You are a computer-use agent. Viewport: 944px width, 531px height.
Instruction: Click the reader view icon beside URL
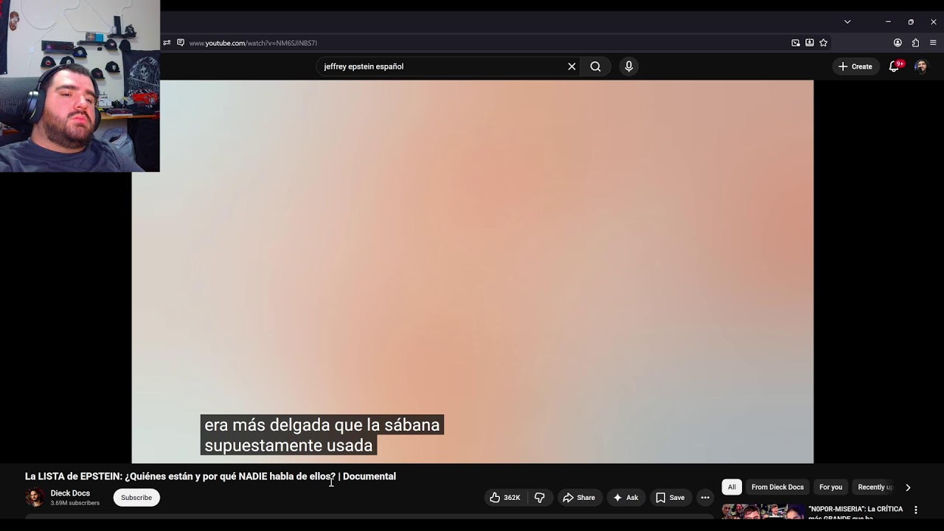tap(181, 43)
